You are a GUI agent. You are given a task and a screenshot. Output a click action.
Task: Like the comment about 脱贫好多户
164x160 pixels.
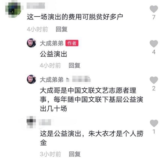click(154, 9)
